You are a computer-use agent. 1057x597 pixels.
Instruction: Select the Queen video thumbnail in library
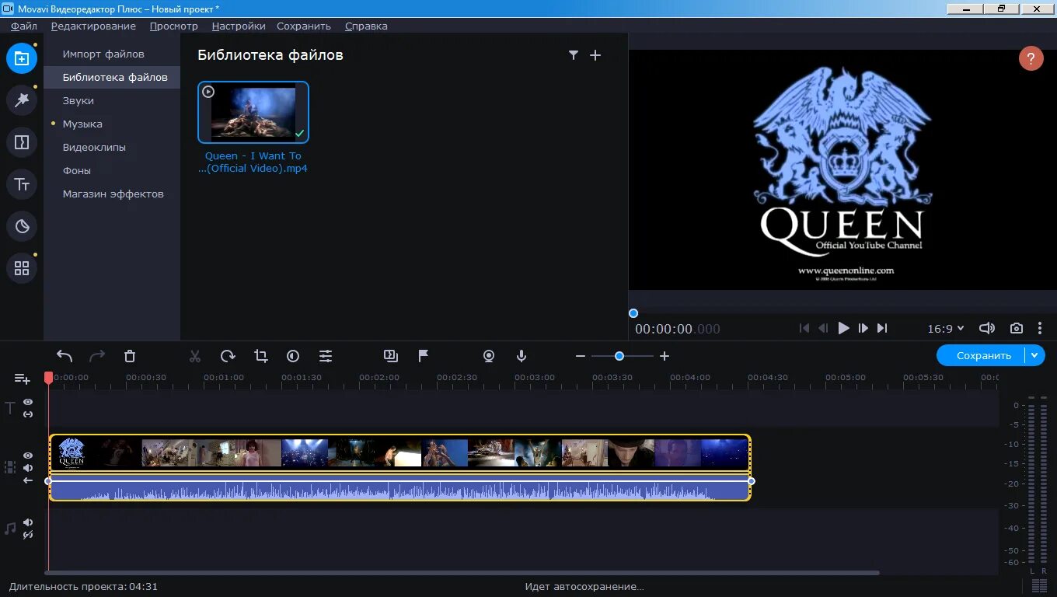click(253, 113)
